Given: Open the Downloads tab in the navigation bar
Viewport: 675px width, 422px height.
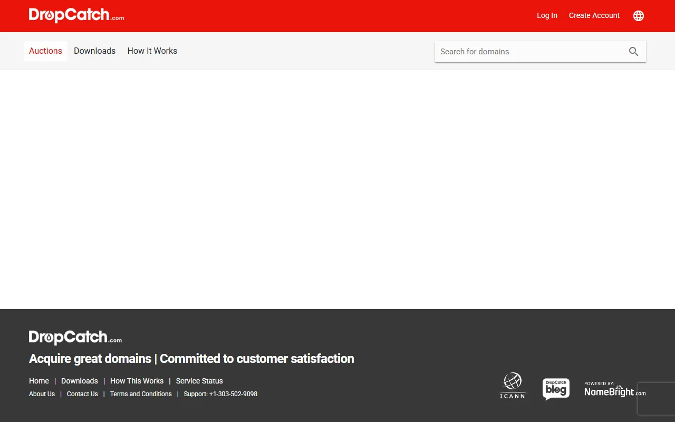Looking at the screenshot, I should 94,51.
